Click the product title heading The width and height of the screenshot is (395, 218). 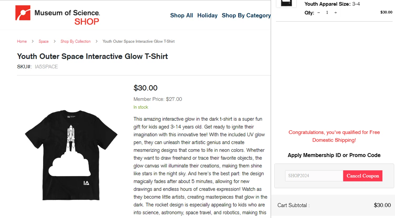(x=92, y=56)
